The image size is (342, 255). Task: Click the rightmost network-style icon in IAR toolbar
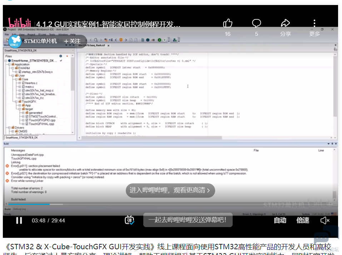point(175,40)
